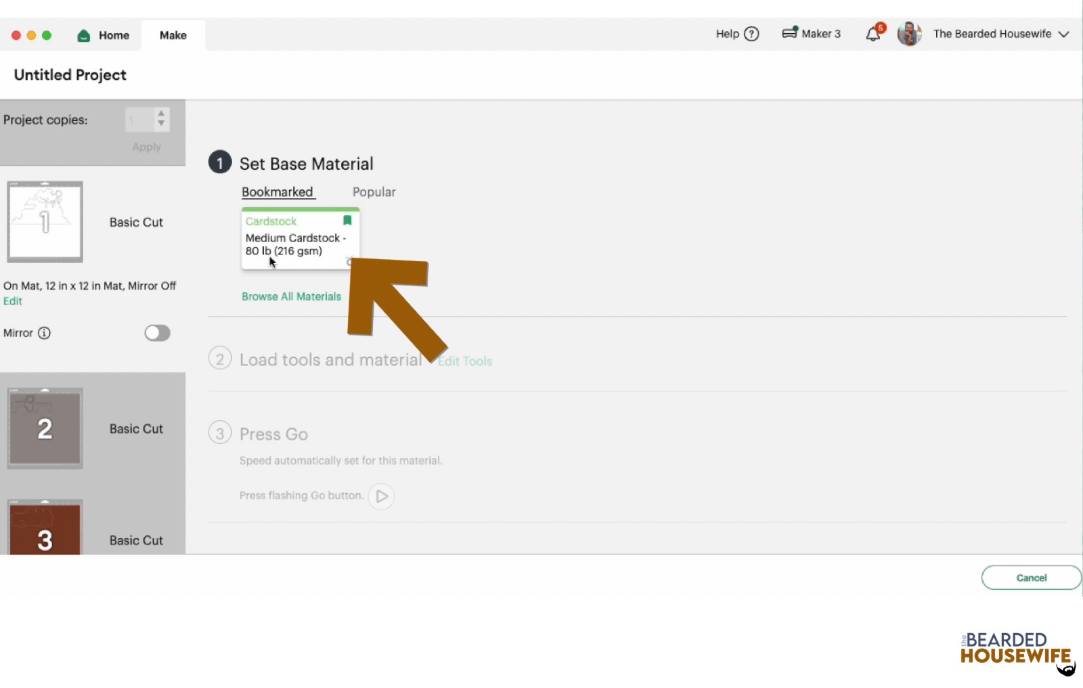Expand the account dropdown chevron

[1064, 34]
